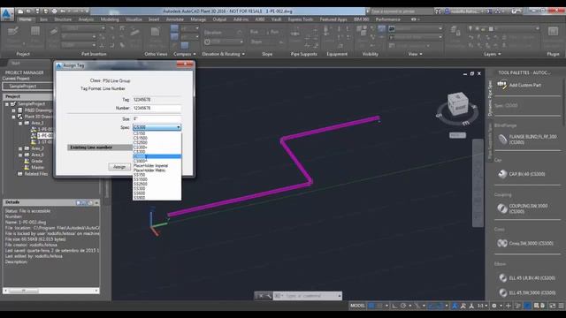Click the Data Manager grid icon

[x=35, y=32]
